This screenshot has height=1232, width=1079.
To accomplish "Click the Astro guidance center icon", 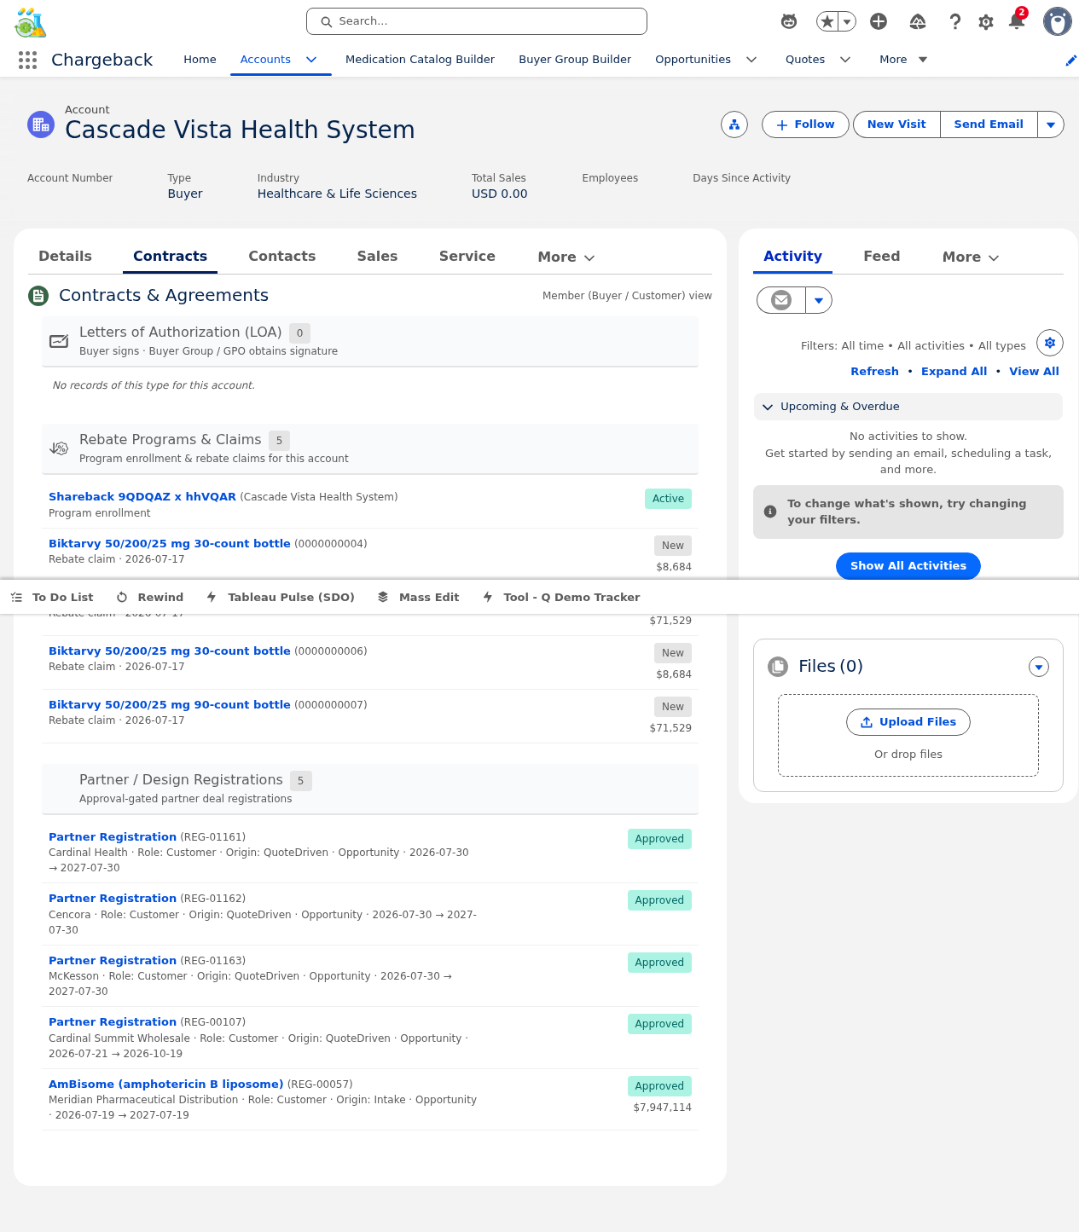I will [789, 21].
